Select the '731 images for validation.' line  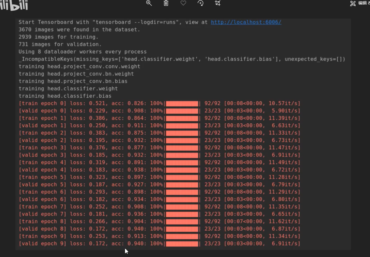pyautogui.click(x=60, y=44)
